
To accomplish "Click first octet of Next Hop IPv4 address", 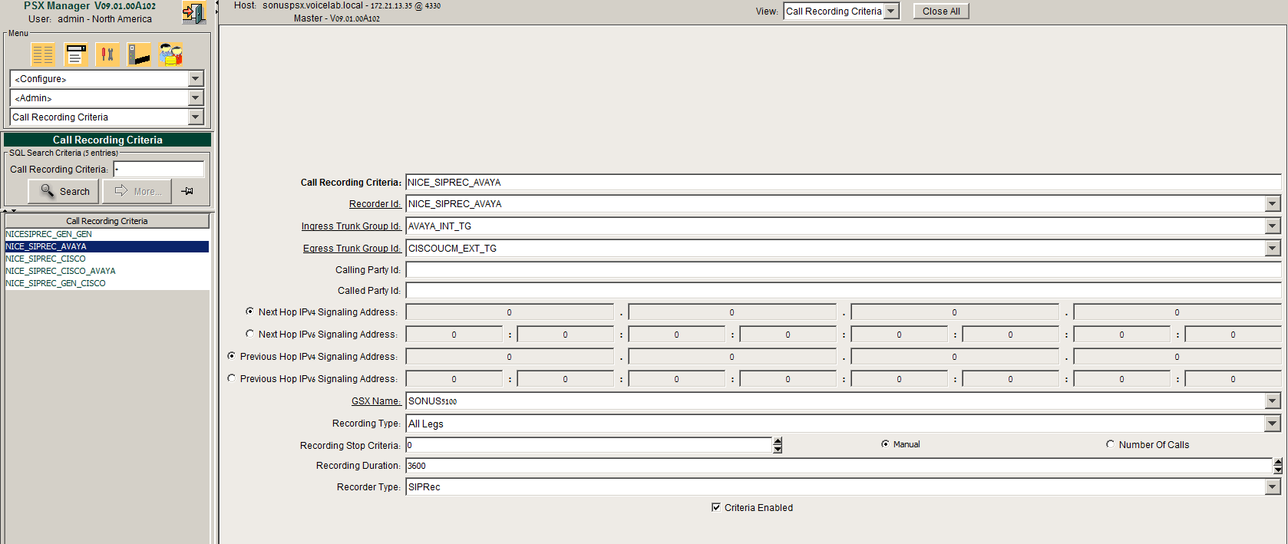I will click(510, 312).
